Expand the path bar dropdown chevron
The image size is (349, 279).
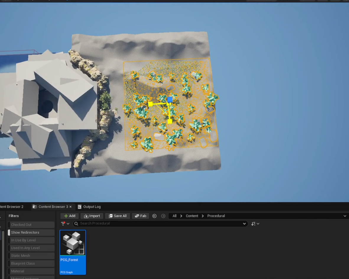345,216
